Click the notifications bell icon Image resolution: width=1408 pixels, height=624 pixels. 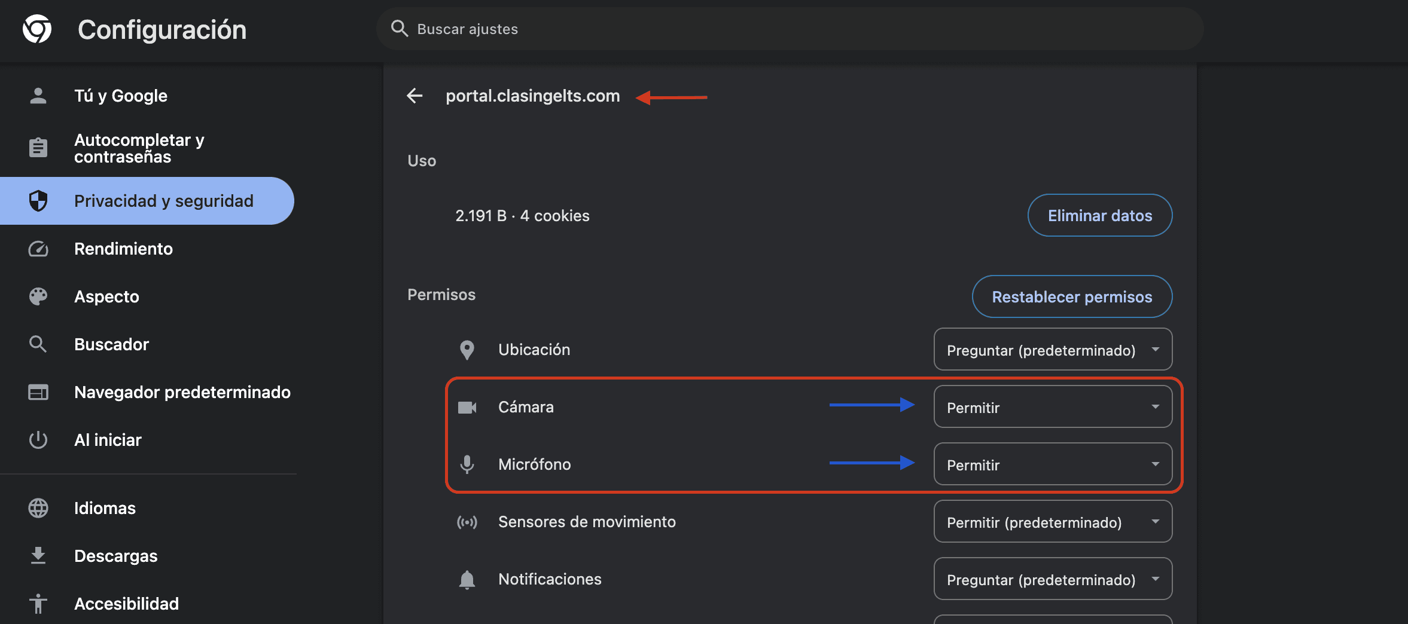pos(468,579)
